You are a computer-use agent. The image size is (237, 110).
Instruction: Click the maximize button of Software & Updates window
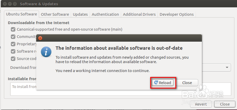point(15,4)
